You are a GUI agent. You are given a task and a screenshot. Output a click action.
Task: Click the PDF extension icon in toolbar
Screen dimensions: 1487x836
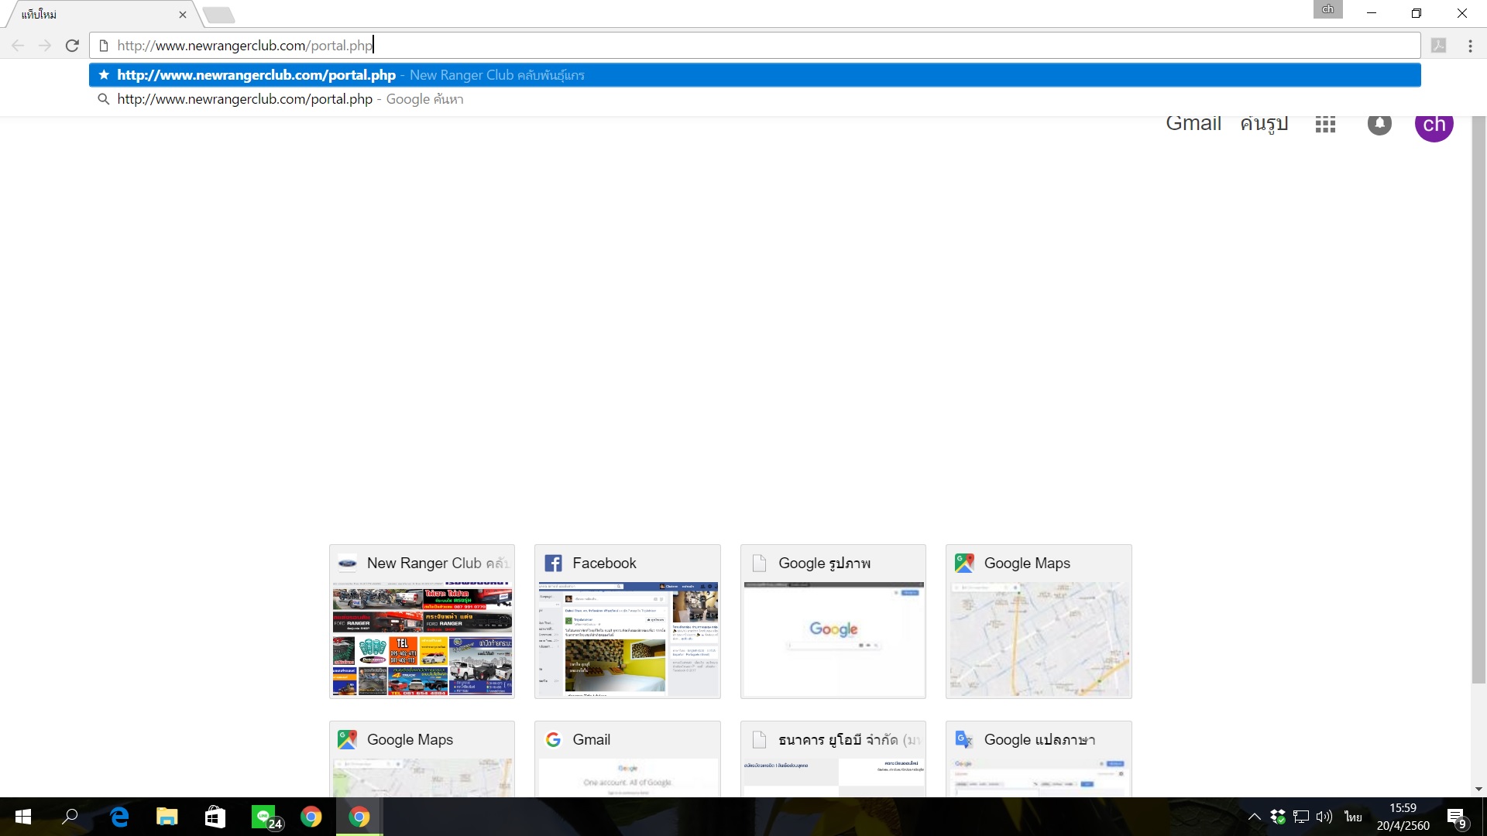pyautogui.click(x=1438, y=46)
